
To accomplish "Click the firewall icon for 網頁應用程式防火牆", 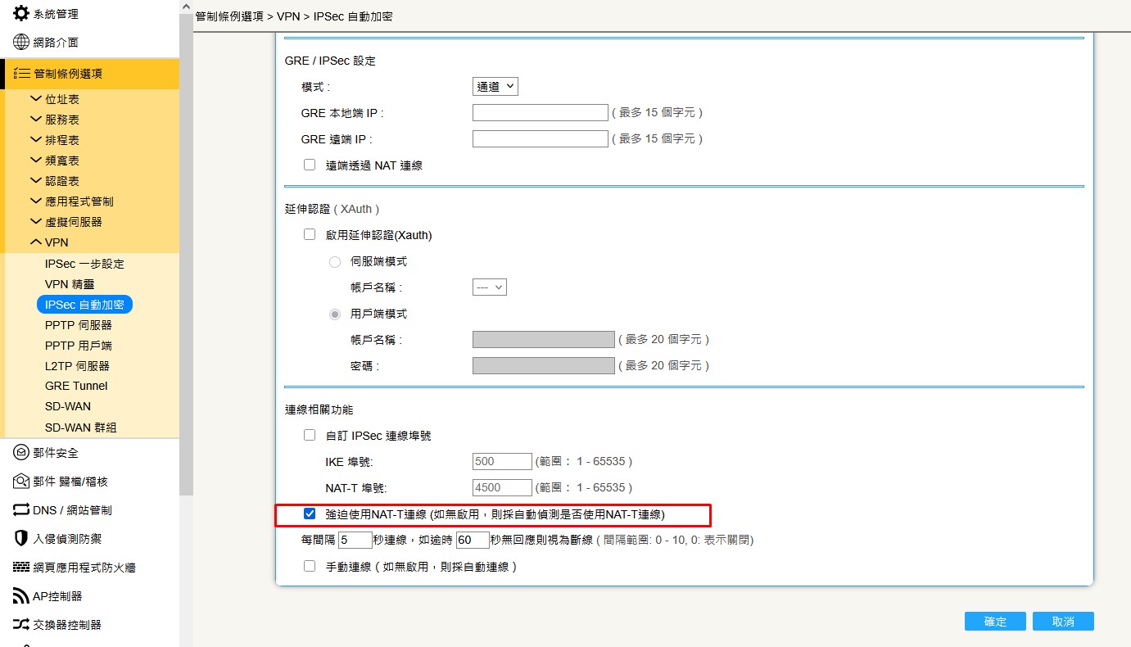I will pyautogui.click(x=21, y=568).
